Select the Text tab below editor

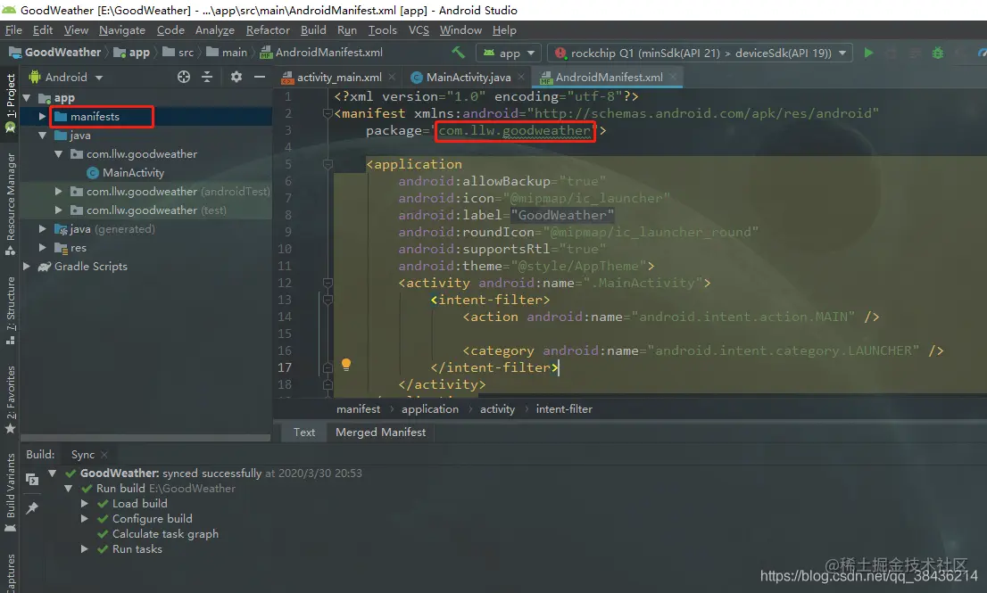coord(304,432)
